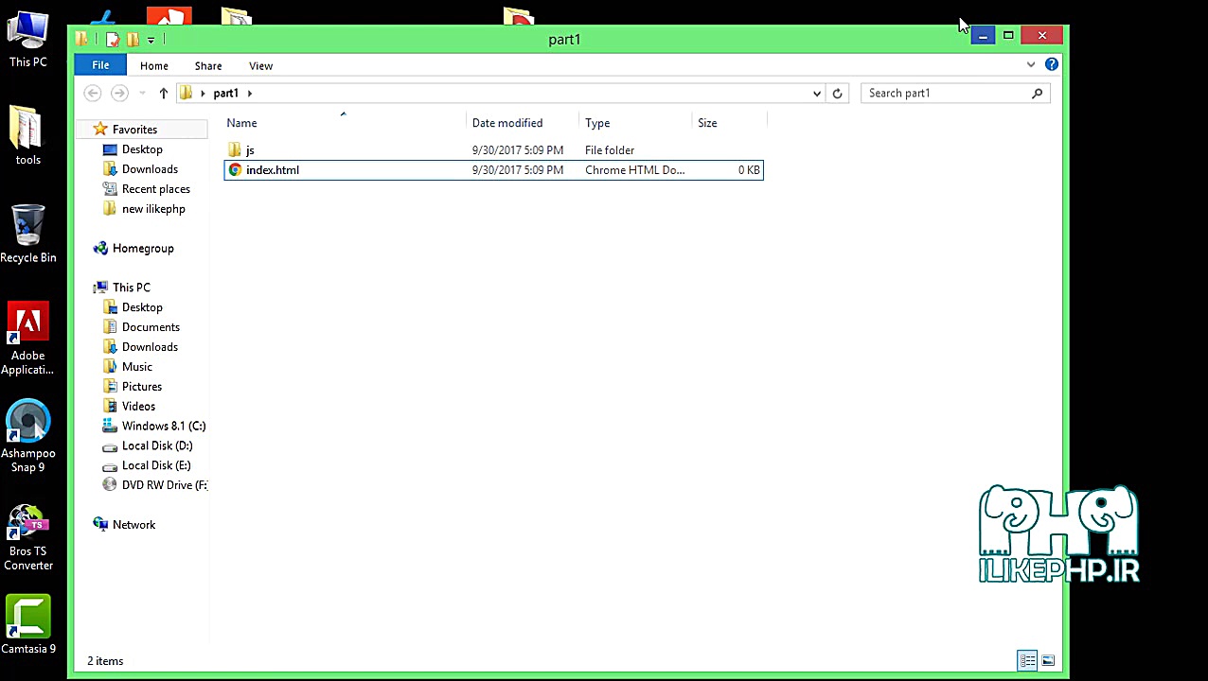This screenshot has height=681, width=1208.
Task: Click the js folder date modified
Action: pos(518,150)
